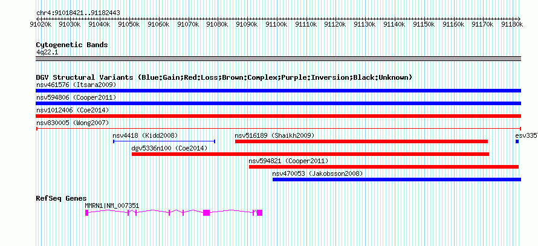Screen dimensions: 538x246
Task: Open the nsv830005 (Wong2007) label
Action: [x=73, y=123]
